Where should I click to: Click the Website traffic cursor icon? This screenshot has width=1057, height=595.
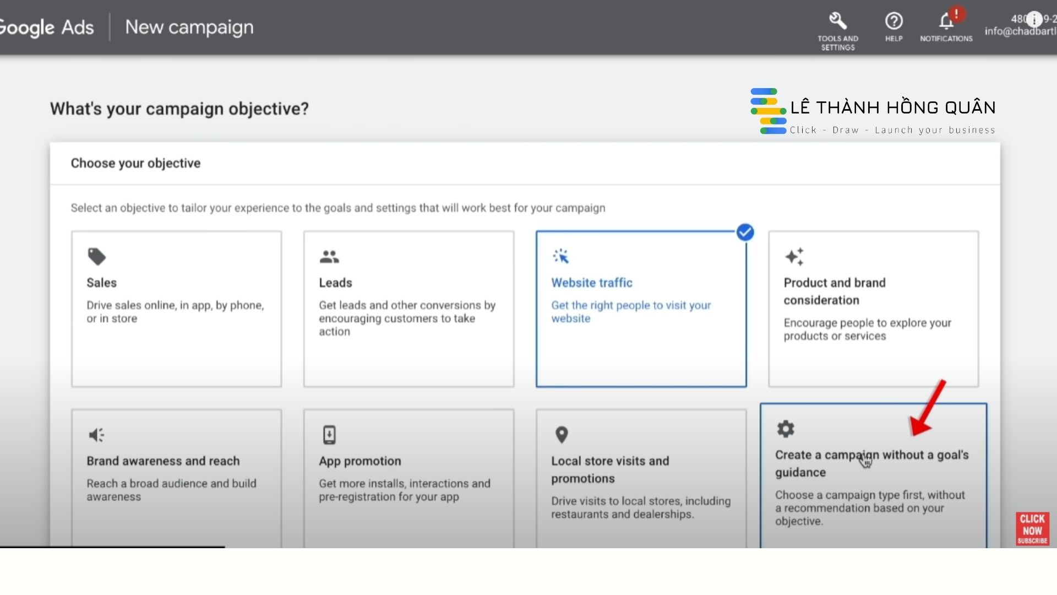pyautogui.click(x=561, y=256)
